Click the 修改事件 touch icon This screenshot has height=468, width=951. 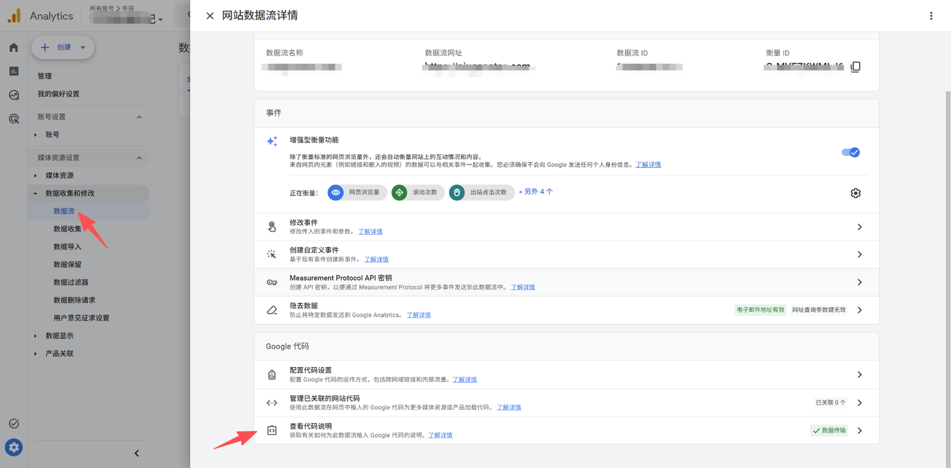[272, 227]
